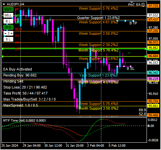The width and height of the screenshot is (161, 150).
Task: Click the left handle of B SL line
Action: click(x=117, y=66)
